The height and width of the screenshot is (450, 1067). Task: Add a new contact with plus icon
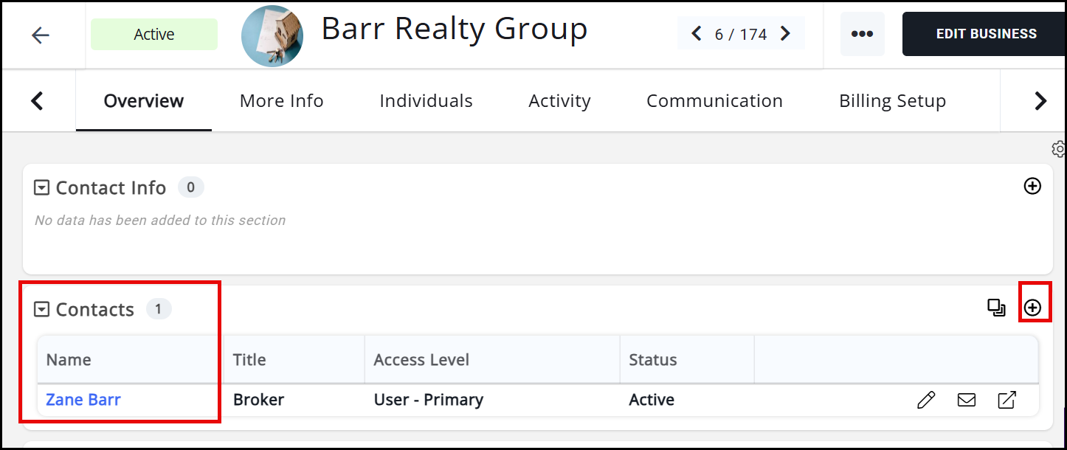1032,308
